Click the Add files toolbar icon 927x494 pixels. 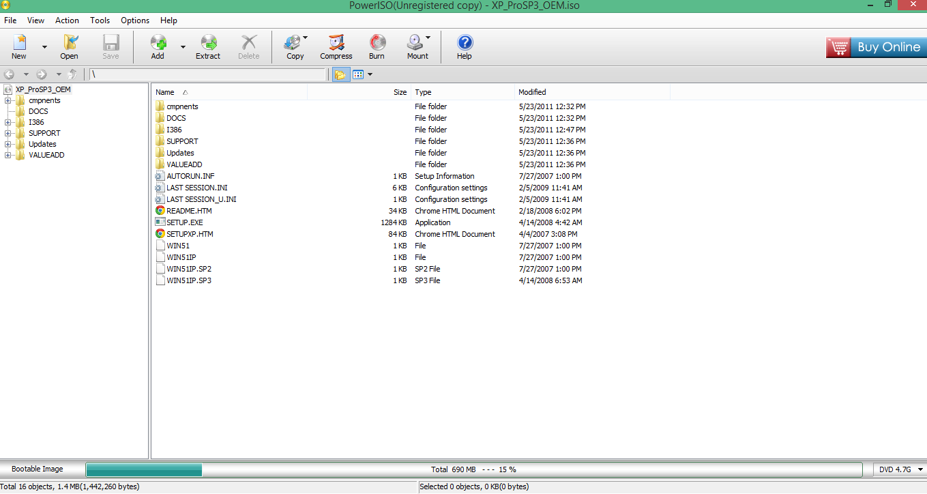click(x=158, y=43)
